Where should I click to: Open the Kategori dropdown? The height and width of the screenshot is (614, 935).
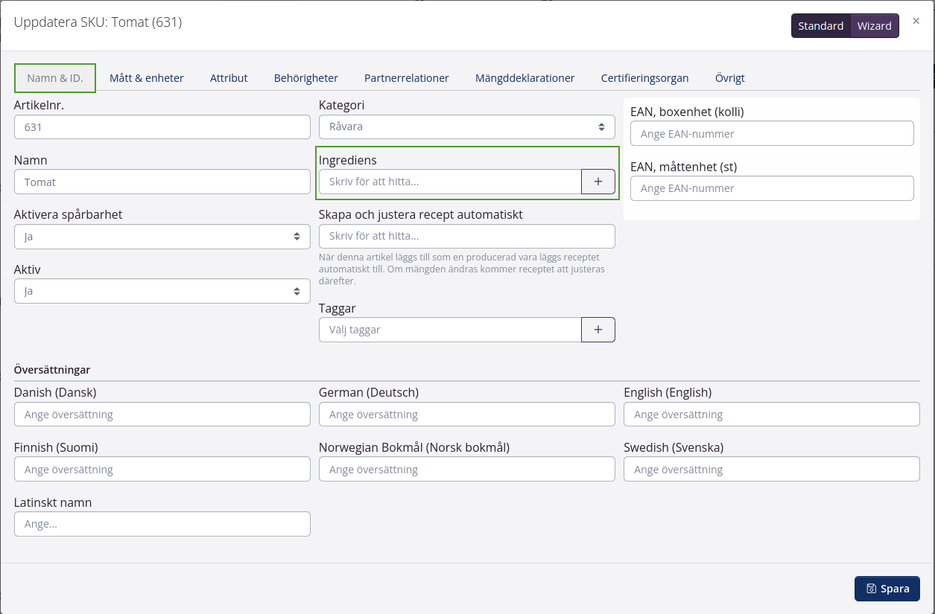point(466,127)
